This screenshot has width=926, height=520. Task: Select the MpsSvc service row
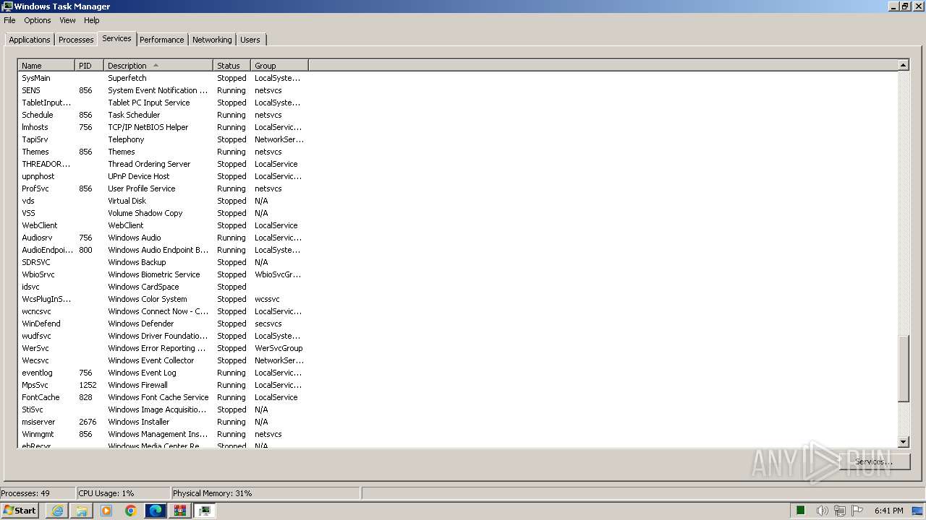pyautogui.click(x=163, y=385)
